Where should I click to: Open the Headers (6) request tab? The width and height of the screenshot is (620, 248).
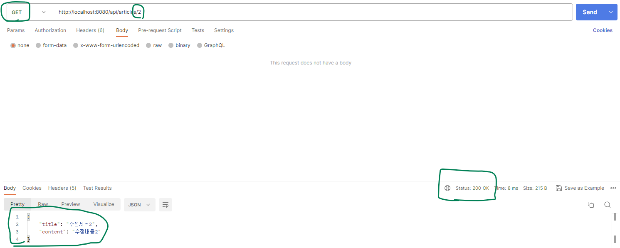(x=90, y=30)
